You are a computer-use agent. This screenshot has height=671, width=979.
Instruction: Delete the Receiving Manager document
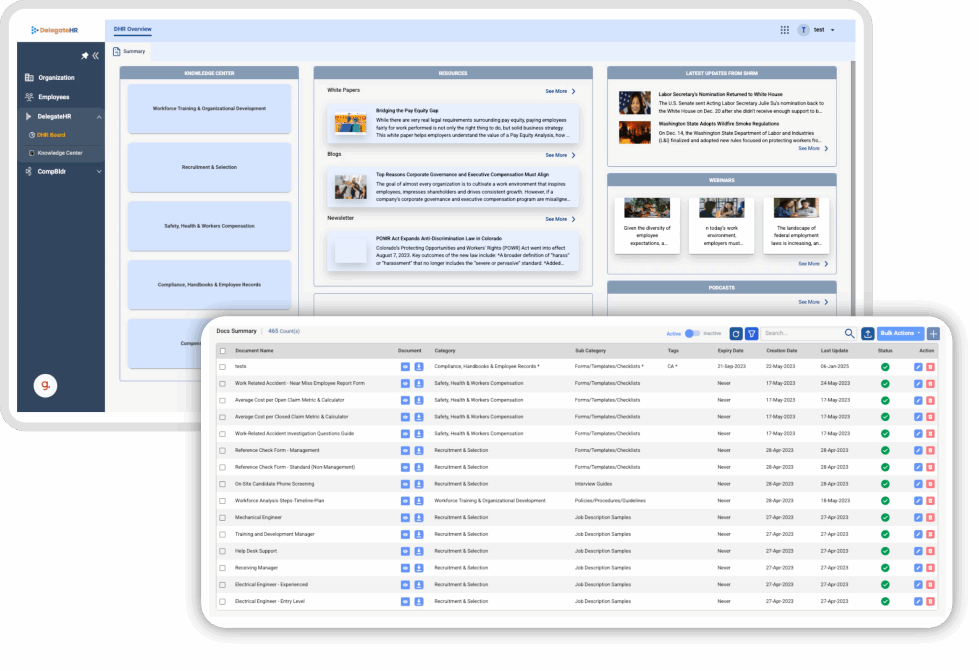pyautogui.click(x=929, y=568)
